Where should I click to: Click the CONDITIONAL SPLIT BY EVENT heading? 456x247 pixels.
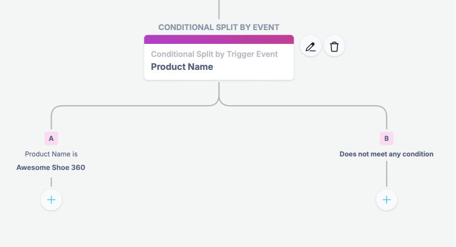click(219, 28)
